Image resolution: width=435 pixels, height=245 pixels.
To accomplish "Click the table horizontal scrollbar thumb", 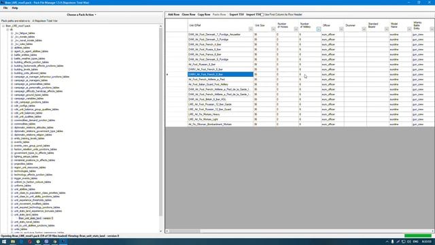I will coord(184,231).
